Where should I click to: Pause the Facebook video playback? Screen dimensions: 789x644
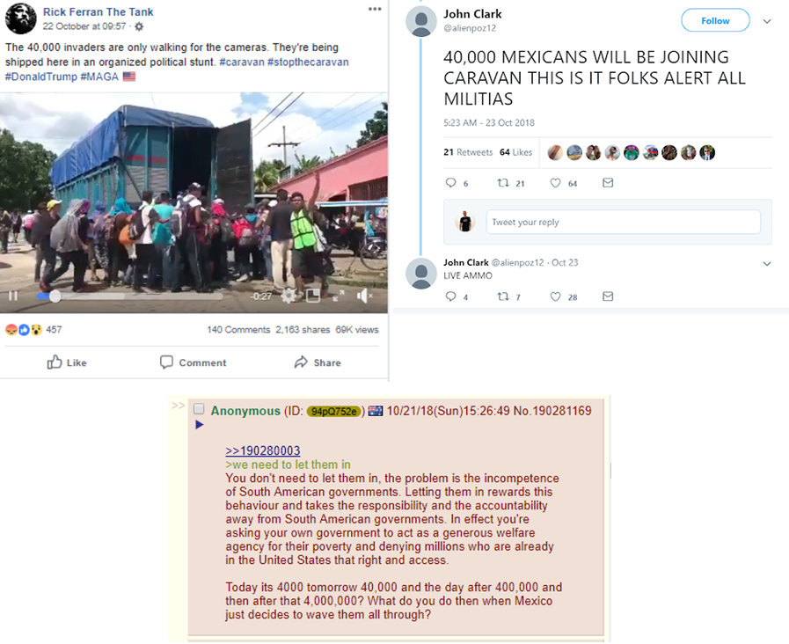point(13,296)
